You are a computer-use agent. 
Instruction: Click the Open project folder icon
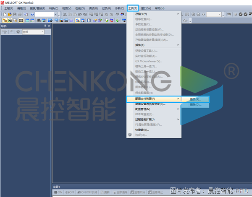click(9, 14)
